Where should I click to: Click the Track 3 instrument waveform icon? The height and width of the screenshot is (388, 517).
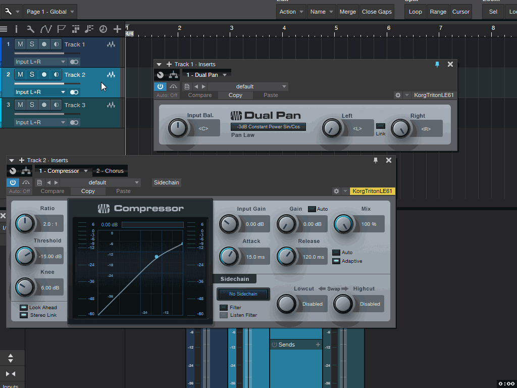pyautogui.click(x=111, y=105)
